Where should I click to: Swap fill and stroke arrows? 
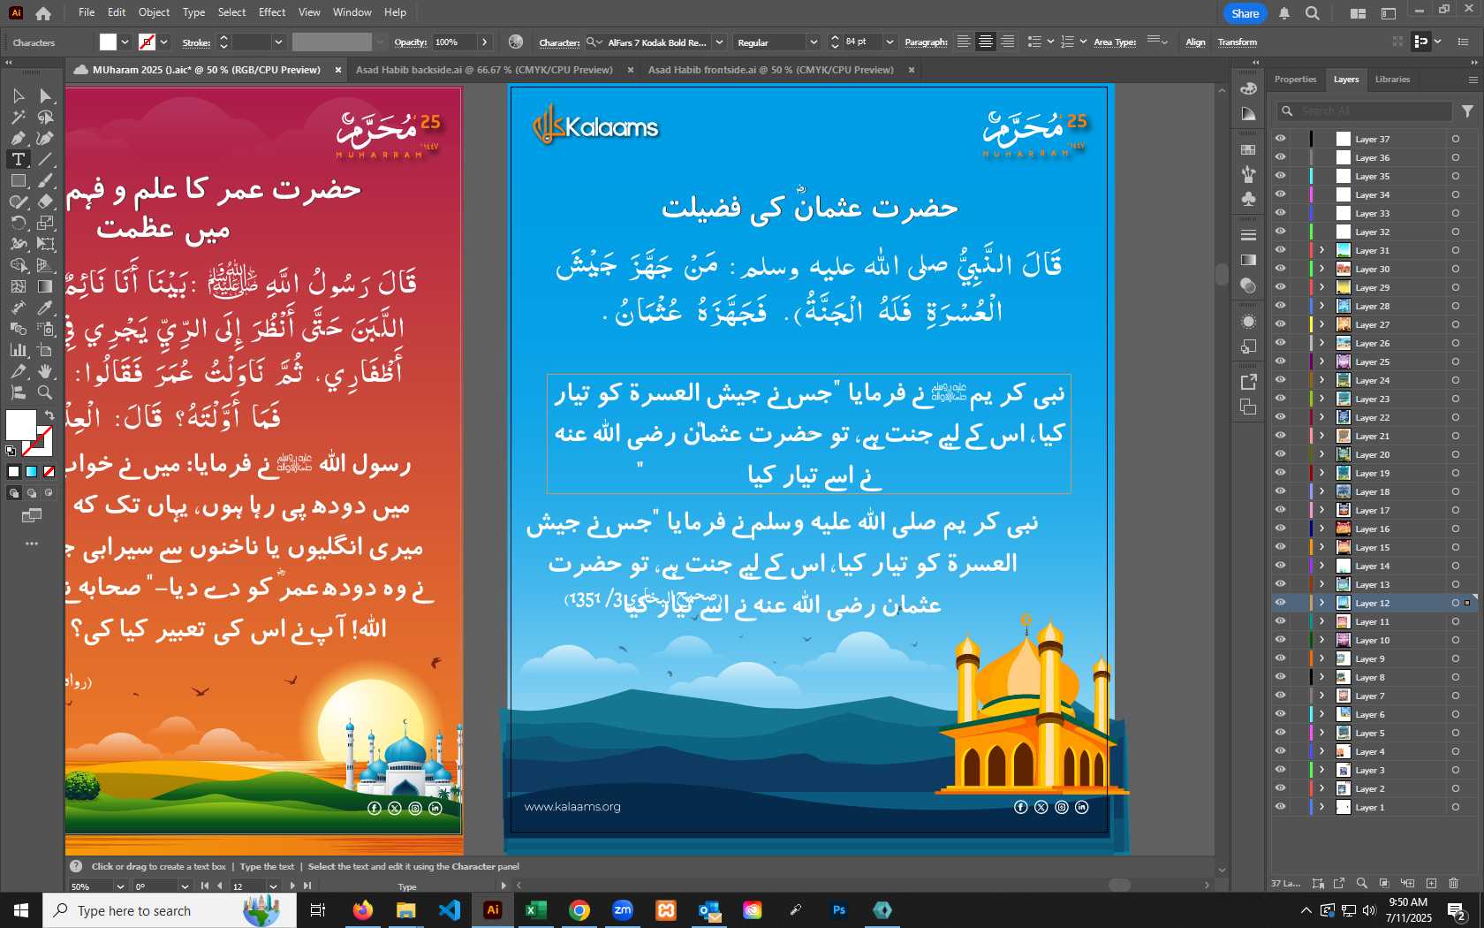(x=49, y=415)
